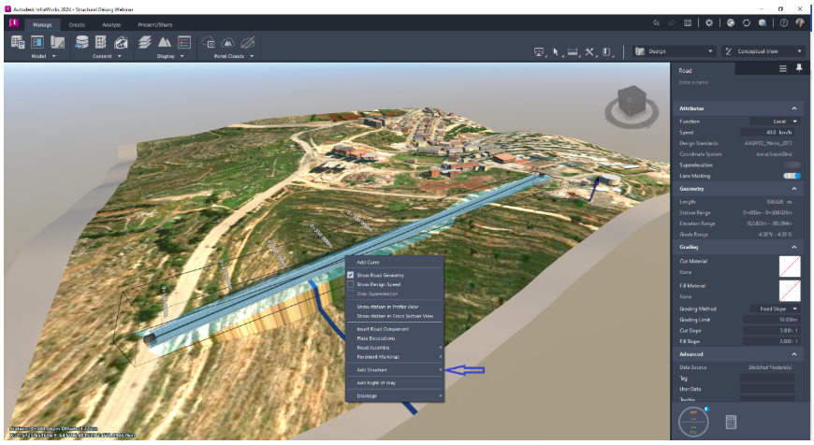Open the Surface Layers stack icon
Screen dimensions: 814x445
(145, 42)
